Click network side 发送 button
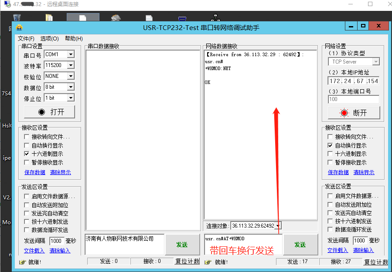Viewport: 392px width, 272px height. coord(300,245)
